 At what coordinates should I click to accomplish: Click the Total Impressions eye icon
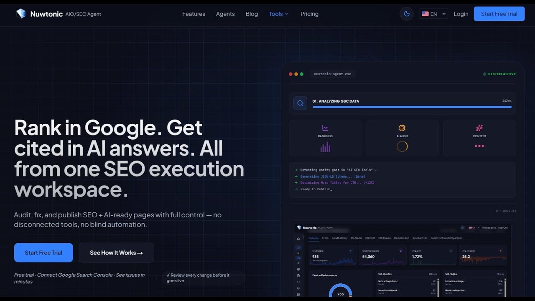coord(401,251)
